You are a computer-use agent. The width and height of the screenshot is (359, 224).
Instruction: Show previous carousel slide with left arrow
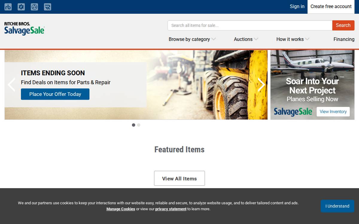click(x=11, y=85)
